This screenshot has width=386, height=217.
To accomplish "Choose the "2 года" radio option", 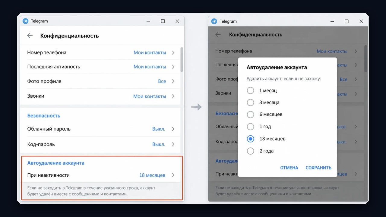I will (251, 151).
